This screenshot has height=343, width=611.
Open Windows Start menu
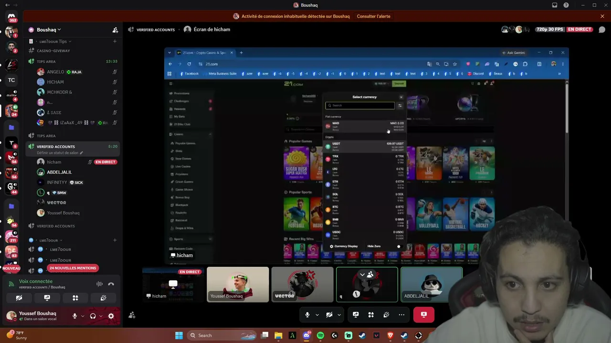(x=179, y=335)
